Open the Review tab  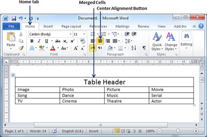click(143, 26)
